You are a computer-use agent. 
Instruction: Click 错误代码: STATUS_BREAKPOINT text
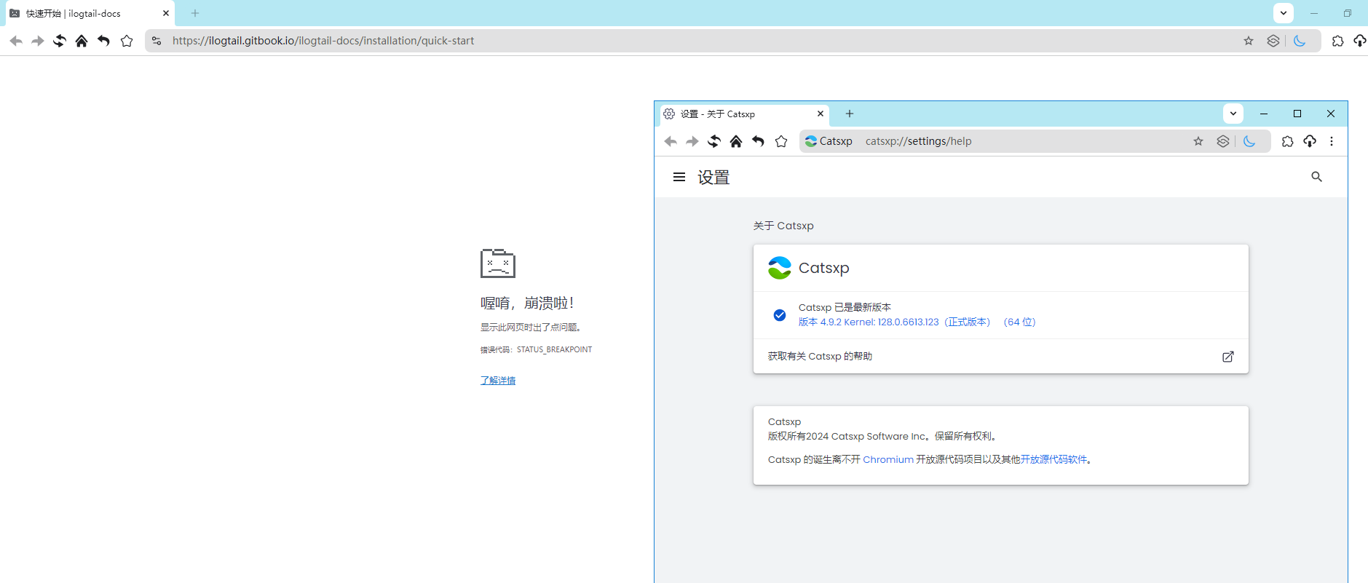[536, 349]
